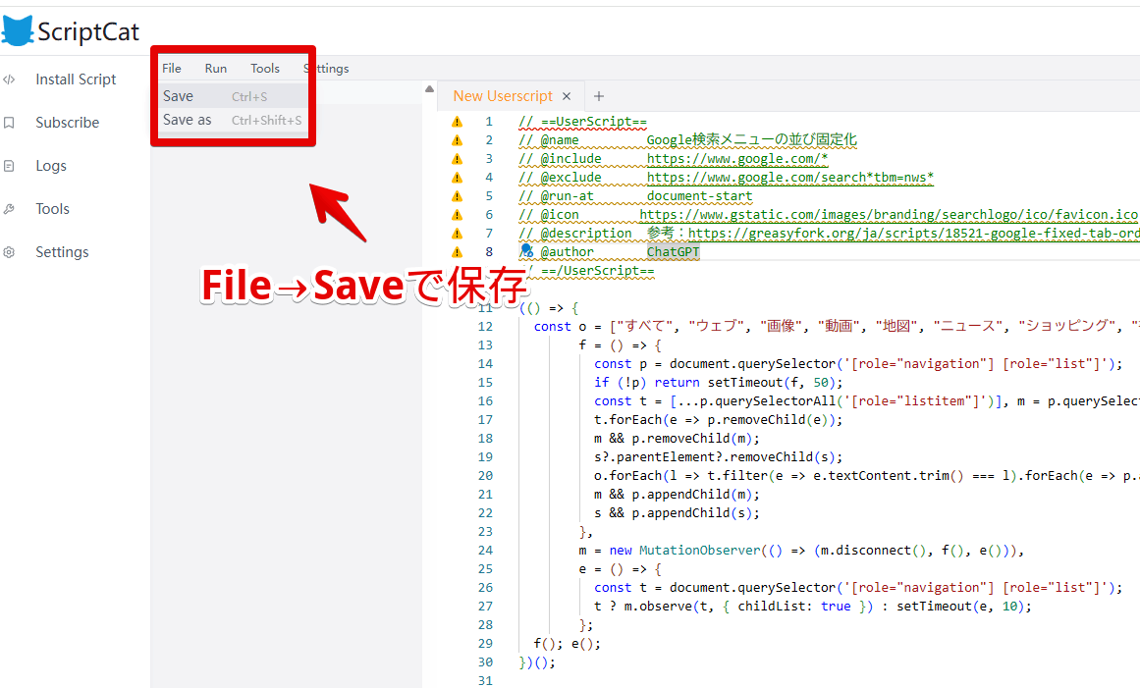
Task: Click warning icon on line 2
Action: pyautogui.click(x=457, y=140)
